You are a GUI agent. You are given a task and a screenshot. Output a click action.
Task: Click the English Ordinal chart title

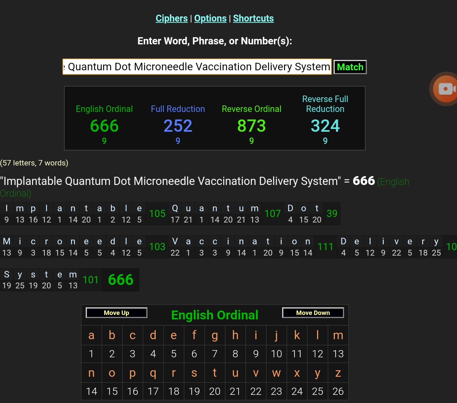click(215, 315)
